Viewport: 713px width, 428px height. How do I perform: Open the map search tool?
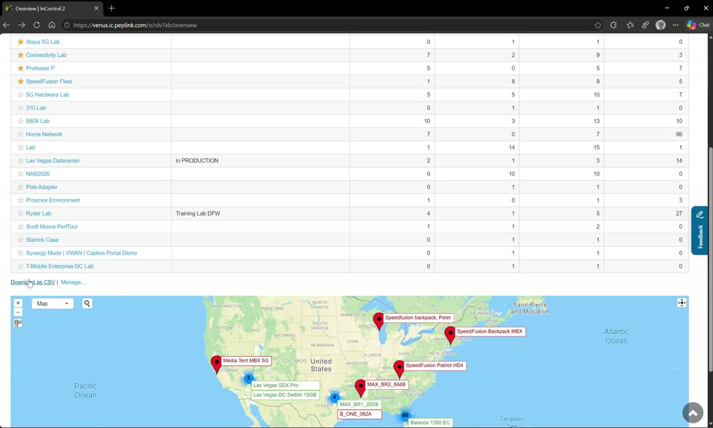point(87,303)
